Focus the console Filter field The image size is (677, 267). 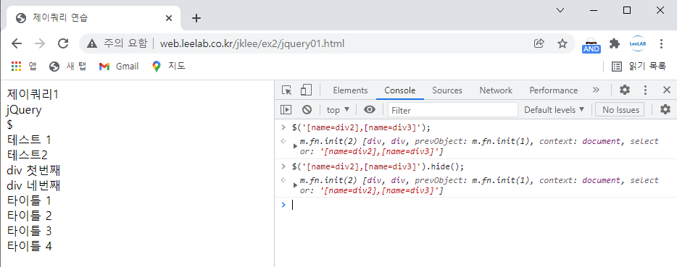tap(452, 110)
